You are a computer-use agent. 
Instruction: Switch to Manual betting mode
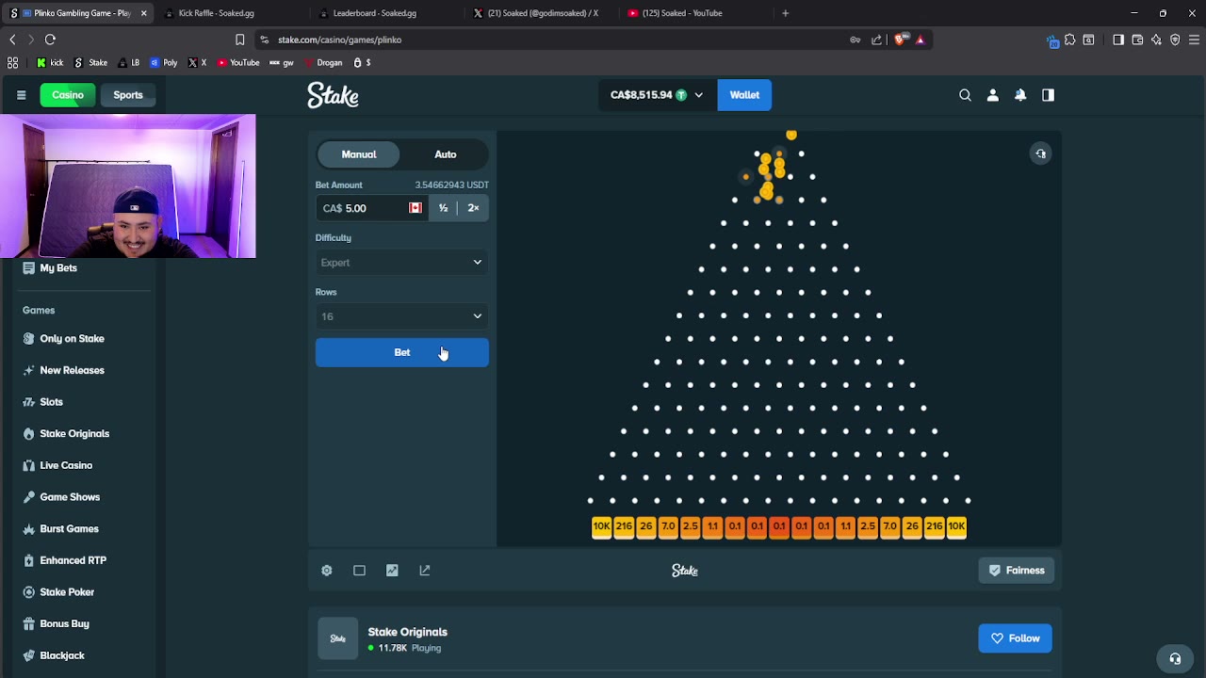point(358,154)
